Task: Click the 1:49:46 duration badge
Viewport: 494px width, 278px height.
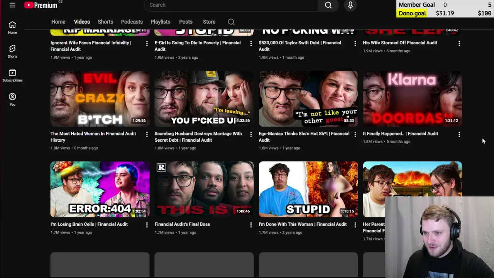Action: click(243, 211)
